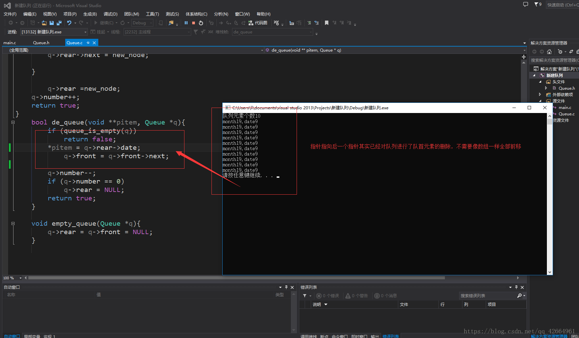This screenshot has height=338, width=579.
Task: Collapse the de_queue function outline
Action: coord(13,122)
